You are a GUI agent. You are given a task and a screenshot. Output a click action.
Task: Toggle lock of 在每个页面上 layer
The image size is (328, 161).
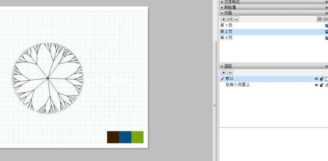pos(321,85)
